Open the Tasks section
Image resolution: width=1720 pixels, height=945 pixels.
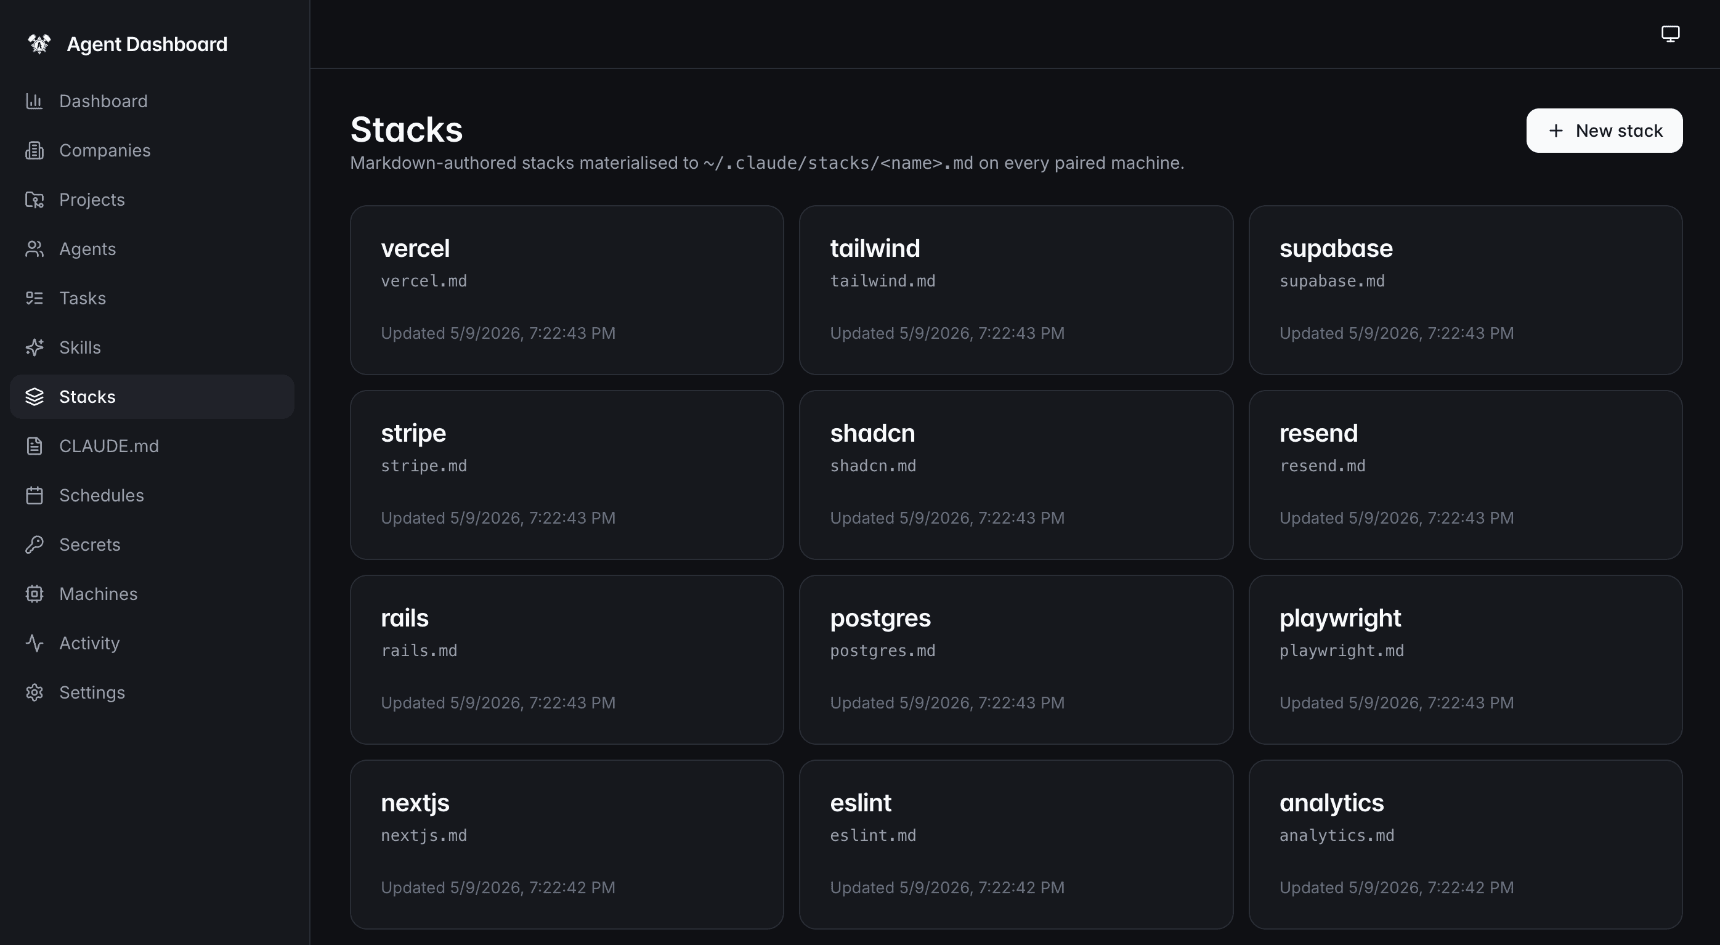152,298
